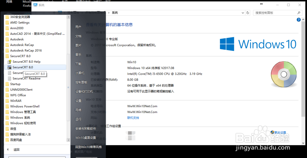
Task: Click the Windows 10 logo
Action: pos(258,44)
